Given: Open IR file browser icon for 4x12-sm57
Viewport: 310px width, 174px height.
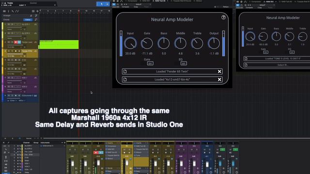Looking at the screenshot, I should pos(125,79).
